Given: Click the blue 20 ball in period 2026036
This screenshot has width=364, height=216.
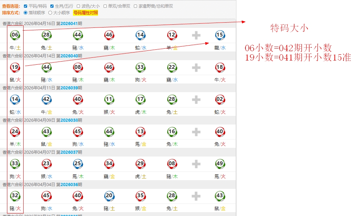Looking at the screenshot, I should coord(109,196).
